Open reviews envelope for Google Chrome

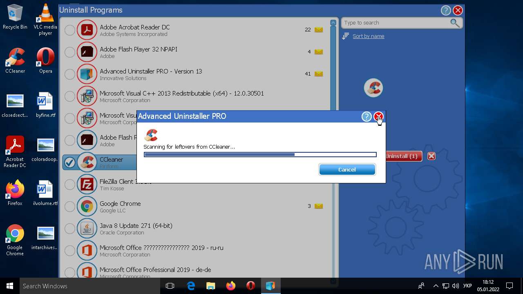pos(319,206)
